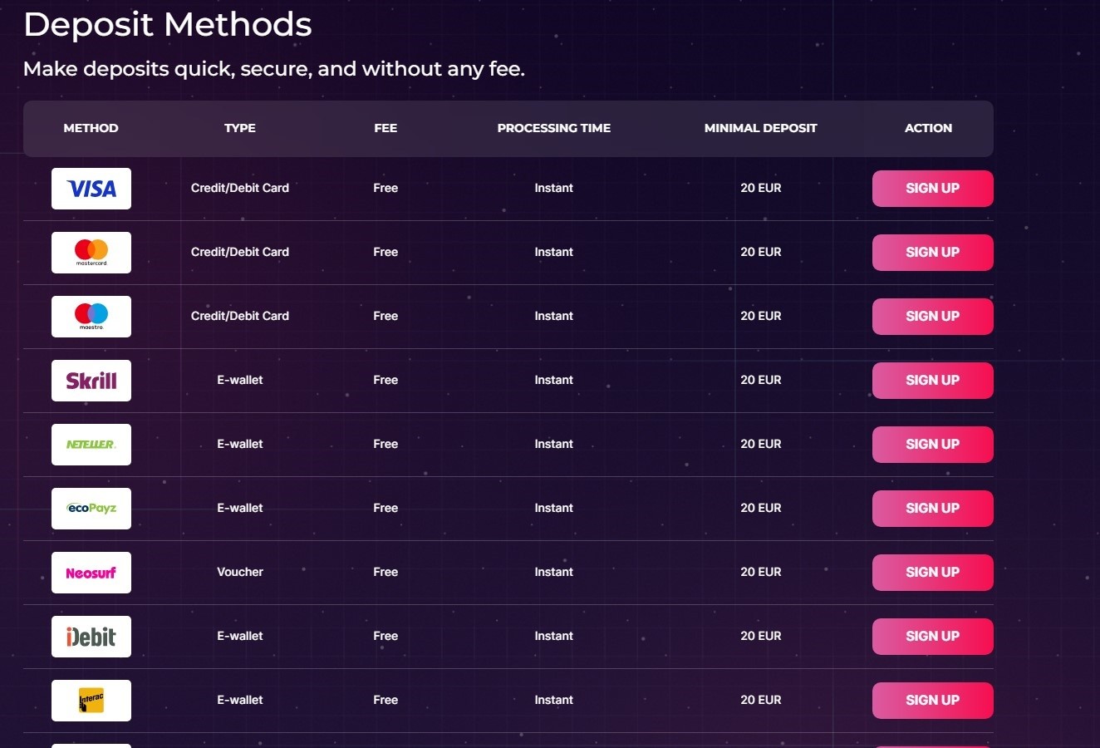
Task: Sign up via the ecoPayz row button
Action: (x=932, y=509)
